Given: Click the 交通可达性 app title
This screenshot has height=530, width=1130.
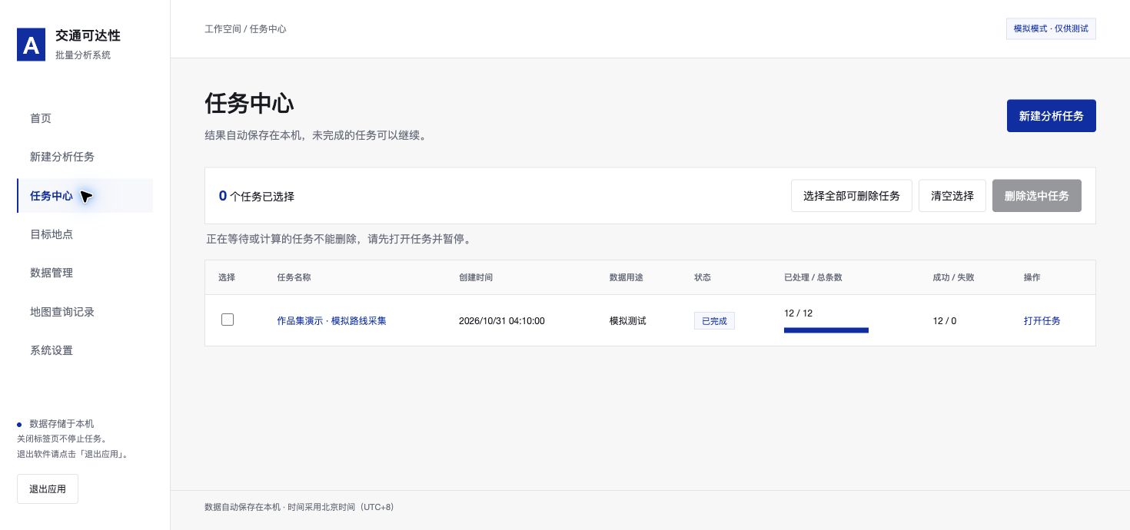Looking at the screenshot, I should coord(88,36).
